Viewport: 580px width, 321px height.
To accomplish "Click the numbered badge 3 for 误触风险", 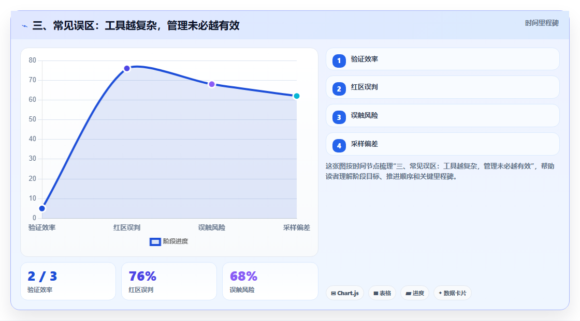I will click(339, 117).
